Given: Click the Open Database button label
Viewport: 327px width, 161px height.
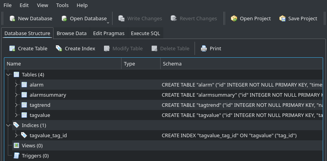Looking at the screenshot, I should point(88,18).
